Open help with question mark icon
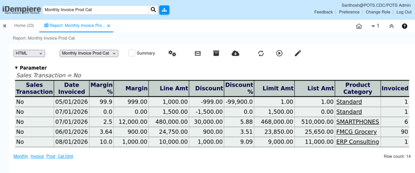The image size is (415, 173). click(x=404, y=26)
